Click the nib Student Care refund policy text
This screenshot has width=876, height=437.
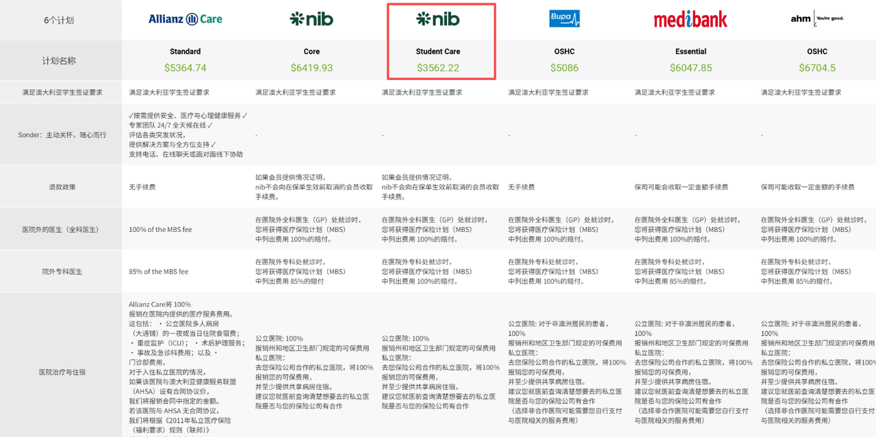441,187
